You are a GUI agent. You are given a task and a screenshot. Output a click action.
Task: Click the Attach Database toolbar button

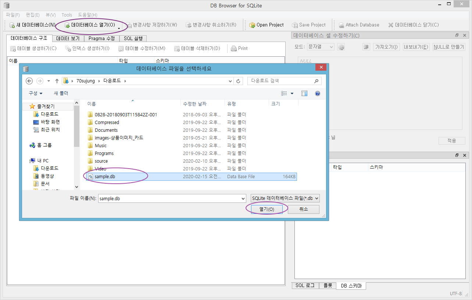[359, 25]
